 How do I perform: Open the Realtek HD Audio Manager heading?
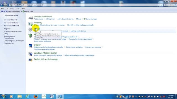click(x=46, y=59)
